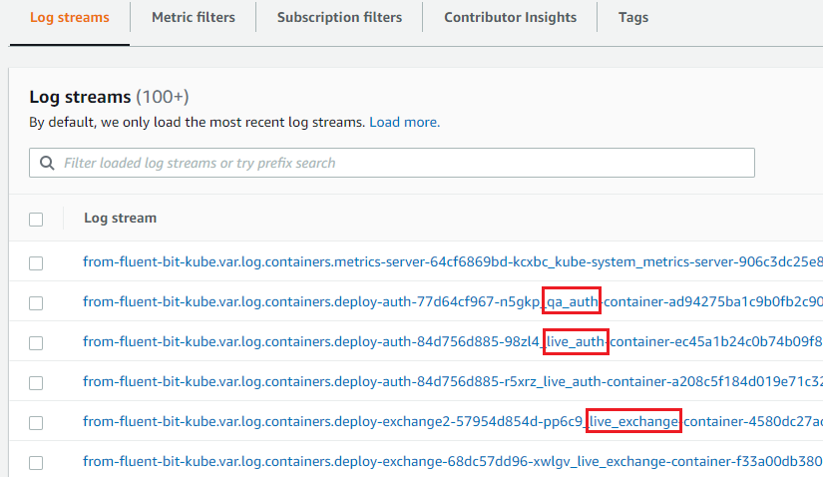This screenshot has width=823, height=477.
Task: Check the qa_auth log stream checkbox
Action: [x=36, y=302]
